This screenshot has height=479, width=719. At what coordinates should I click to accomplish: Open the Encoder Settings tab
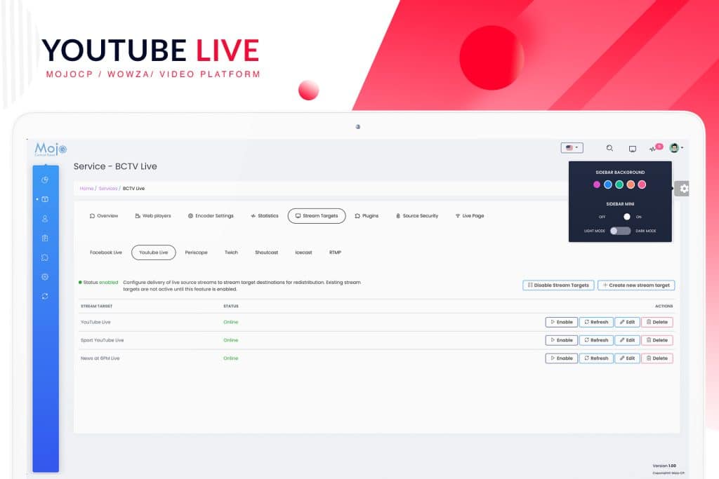point(211,216)
